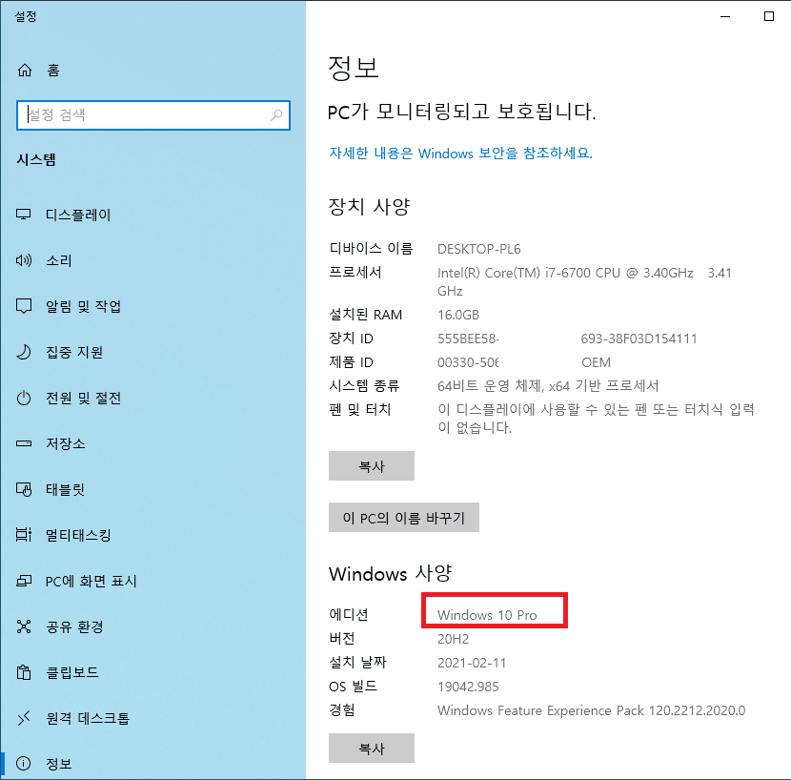
Task: Click the 64비트 운영 체제 system type
Action: pyautogui.click(x=548, y=386)
